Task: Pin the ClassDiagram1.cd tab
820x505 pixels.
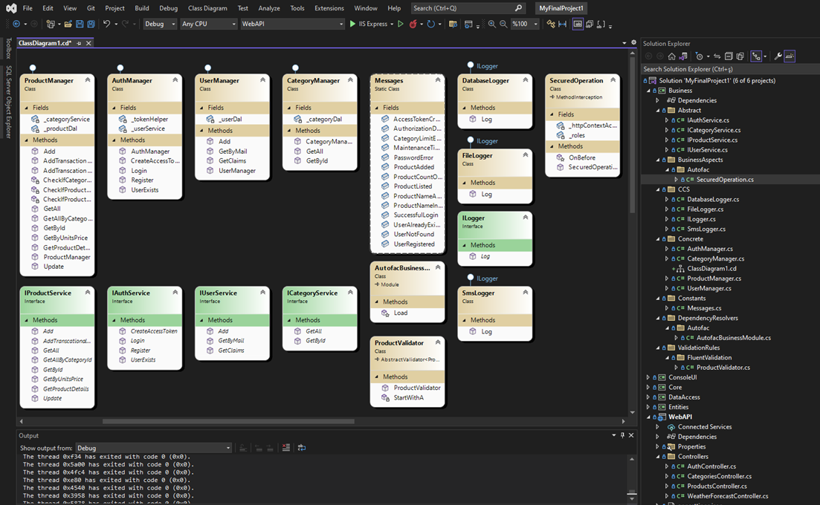Action: point(79,43)
